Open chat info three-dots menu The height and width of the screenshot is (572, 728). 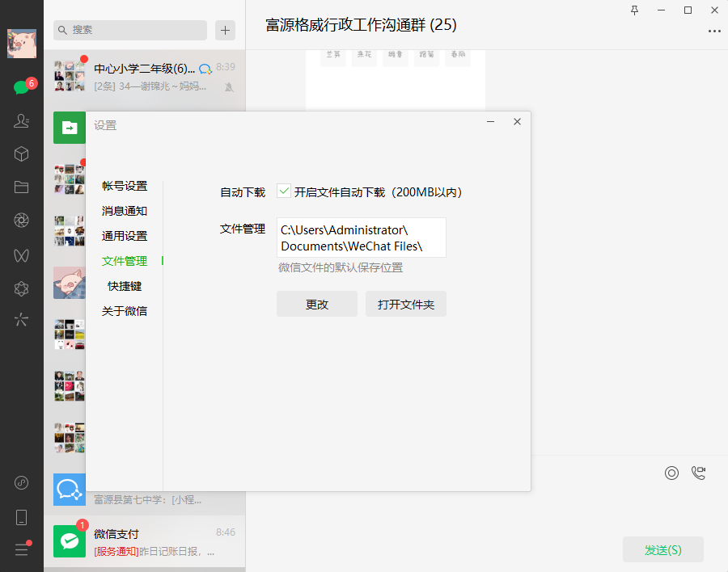tap(714, 31)
